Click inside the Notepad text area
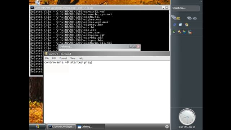The height and width of the screenshot is (130, 231). tap(107, 92)
